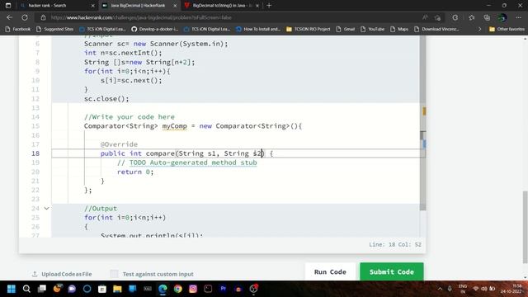
Task: Reload the HackerRank page
Action: (25, 17)
